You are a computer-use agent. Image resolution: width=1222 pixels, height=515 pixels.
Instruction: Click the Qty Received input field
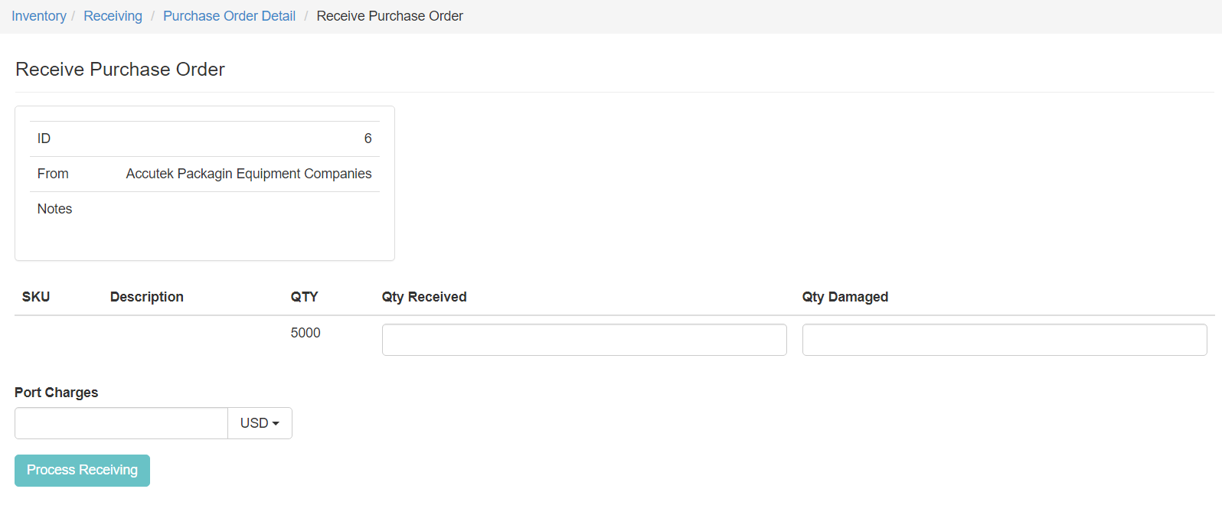[583, 340]
